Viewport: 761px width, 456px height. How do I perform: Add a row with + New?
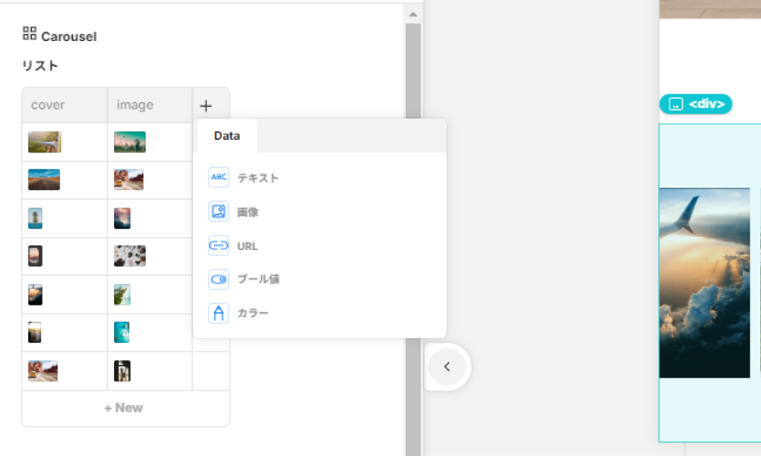125,408
